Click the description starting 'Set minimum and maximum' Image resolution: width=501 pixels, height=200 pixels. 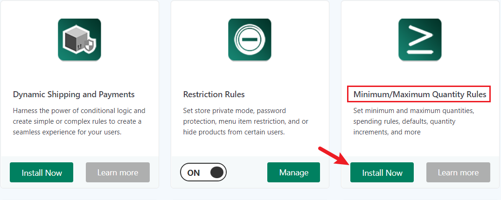point(413,121)
